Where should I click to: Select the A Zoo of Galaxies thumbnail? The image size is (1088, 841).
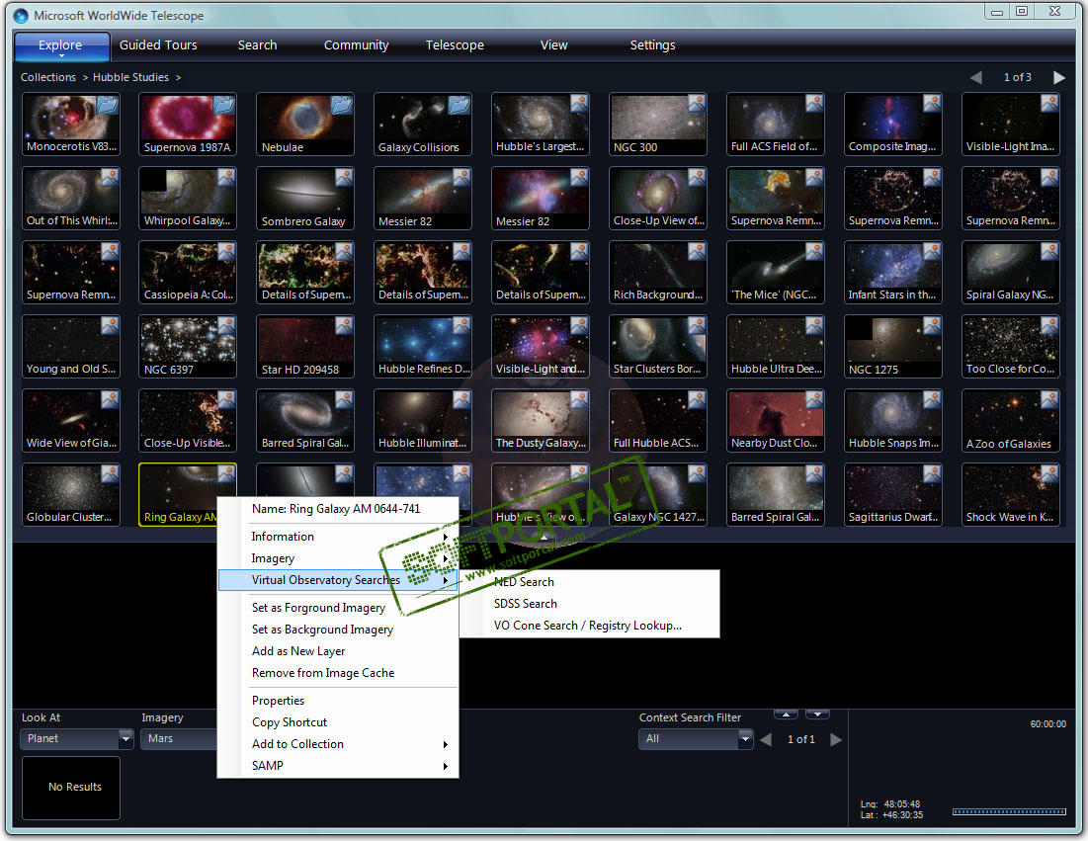(1011, 421)
